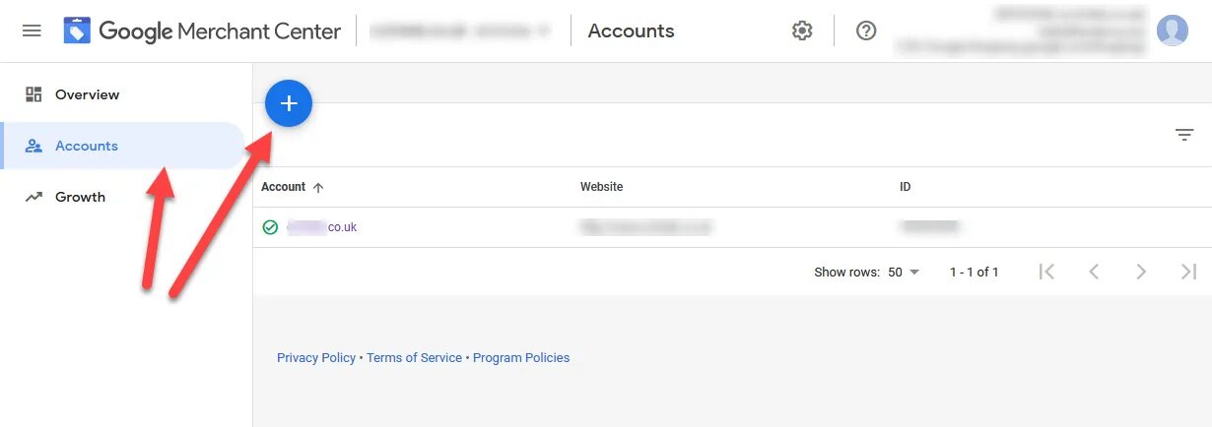Open the settings gear icon

coord(802,30)
